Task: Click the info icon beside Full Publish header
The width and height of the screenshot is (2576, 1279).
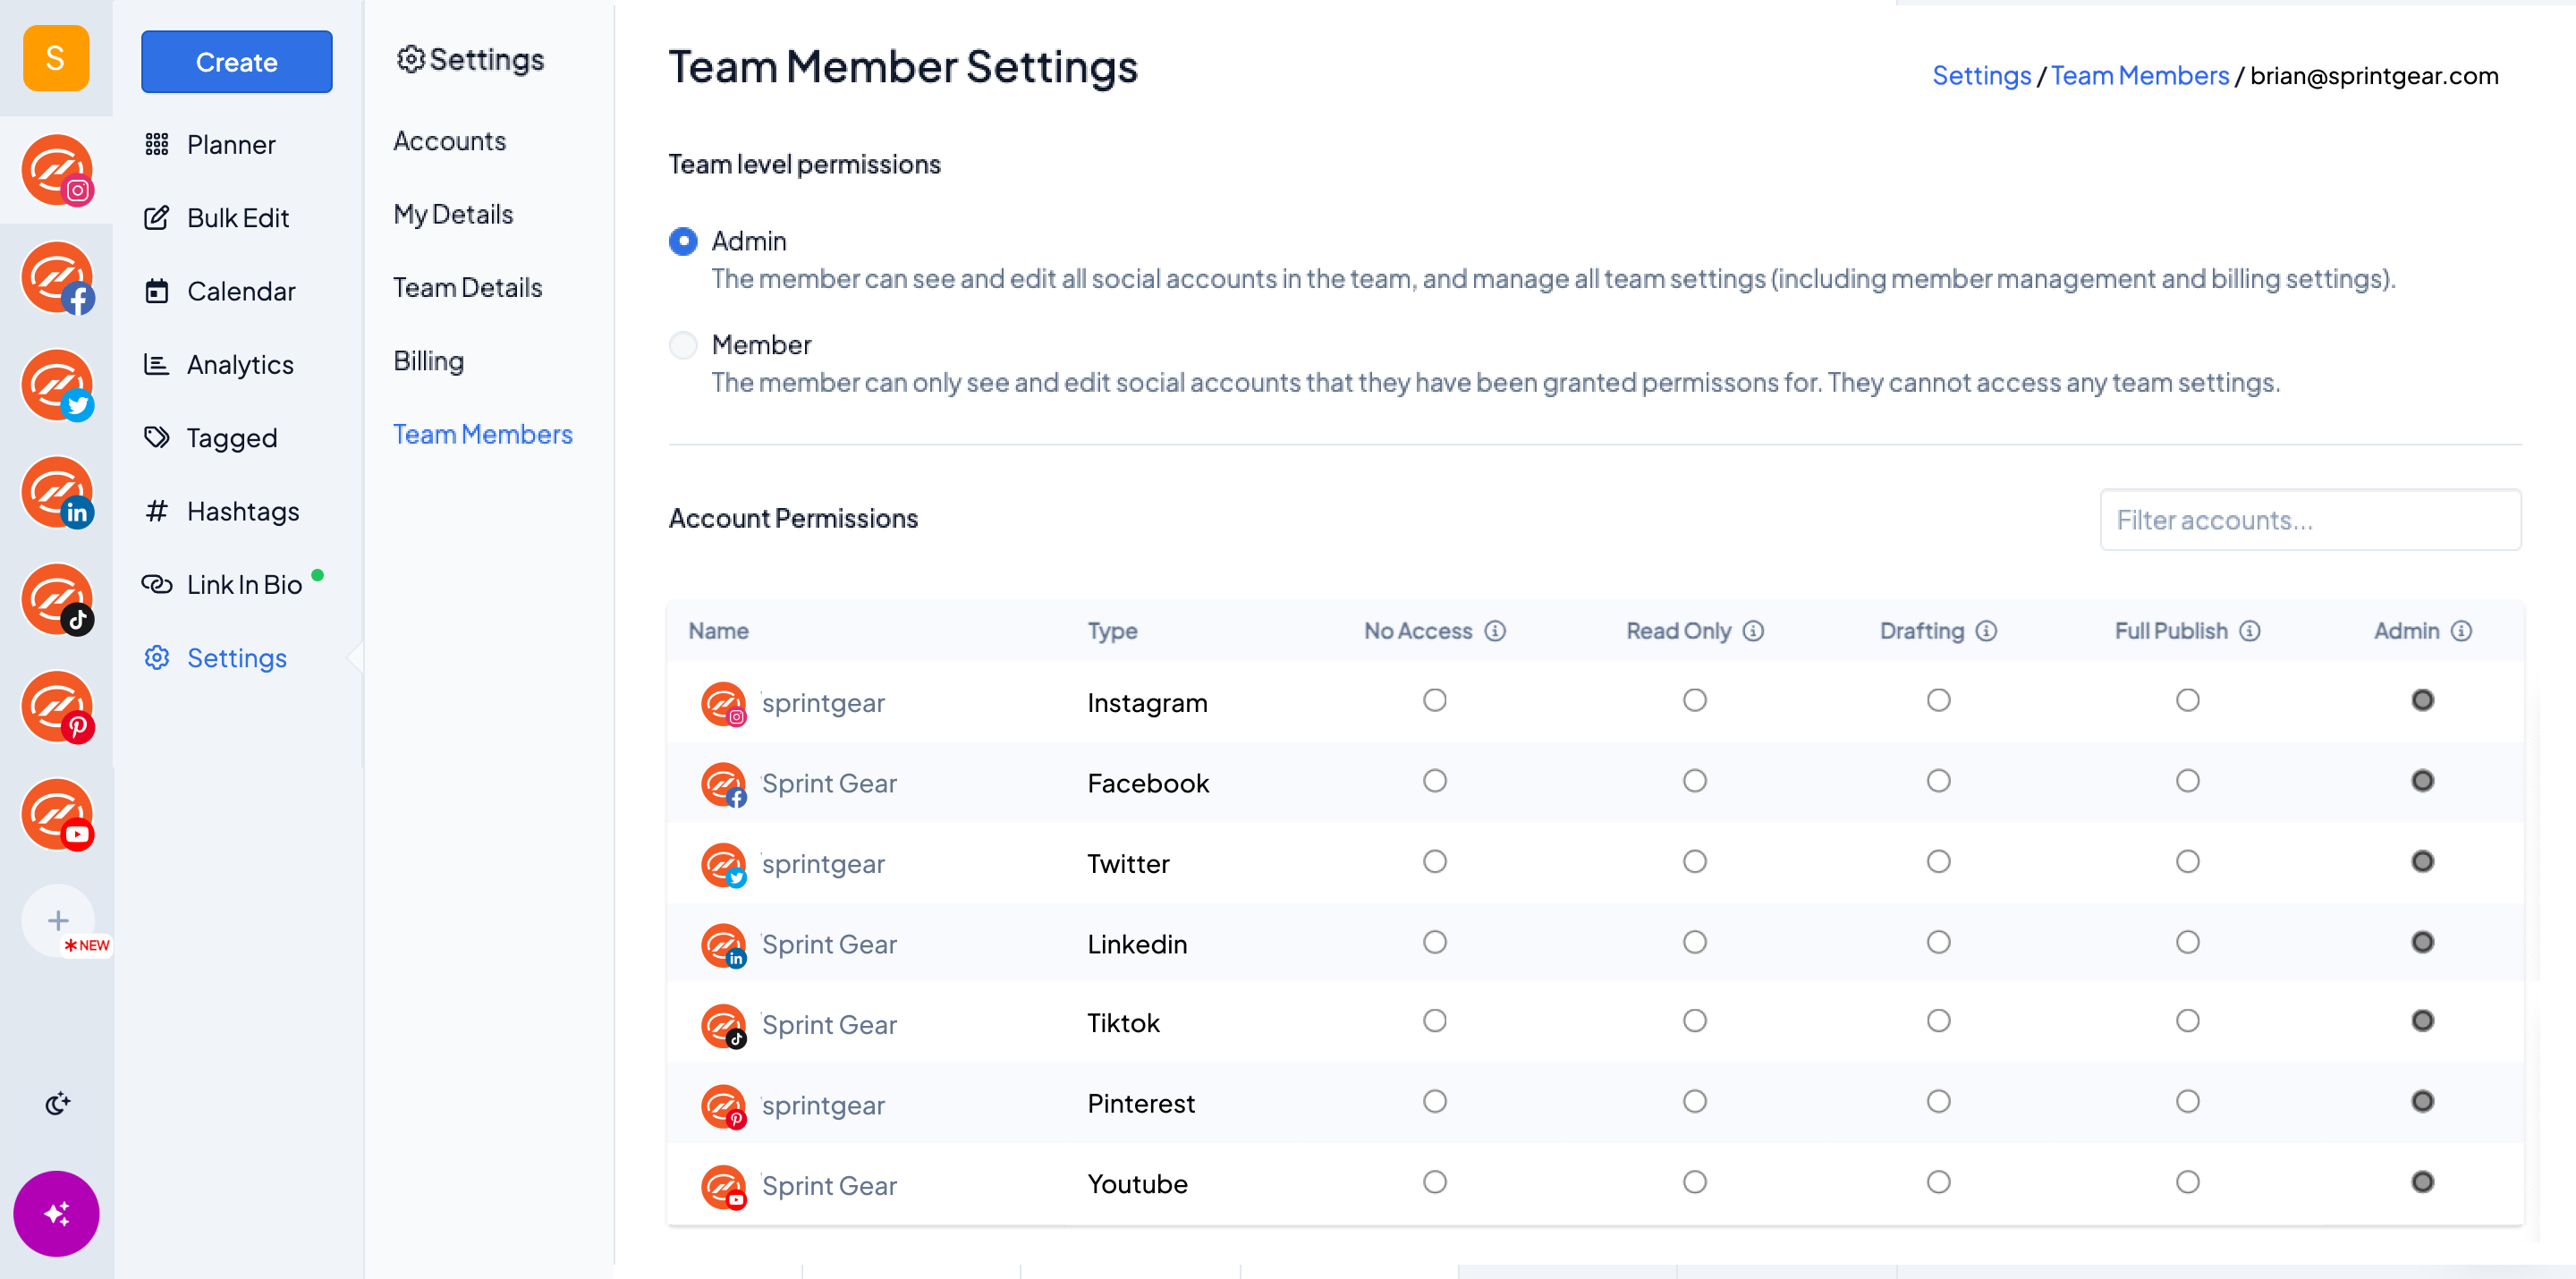Action: [2250, 631]
